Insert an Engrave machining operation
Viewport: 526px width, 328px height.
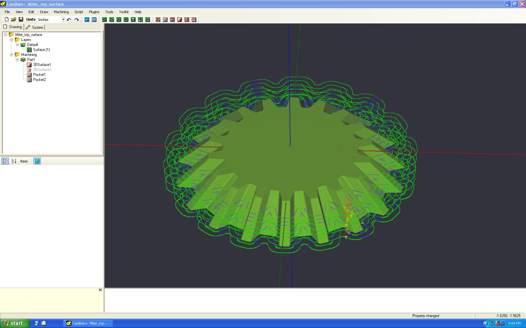(172, 19)
